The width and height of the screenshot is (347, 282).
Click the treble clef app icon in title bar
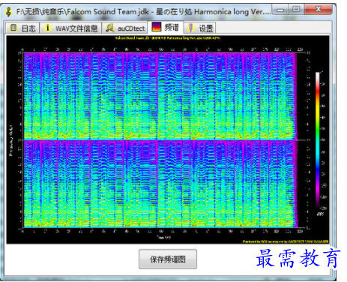[x=9, y=12]
